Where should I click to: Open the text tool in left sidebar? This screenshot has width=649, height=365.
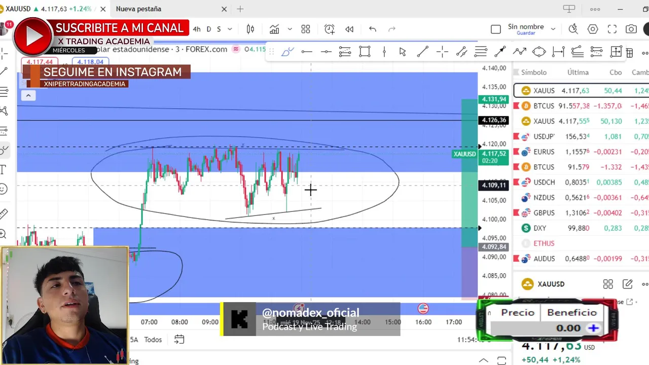click(x=3, y=169)
